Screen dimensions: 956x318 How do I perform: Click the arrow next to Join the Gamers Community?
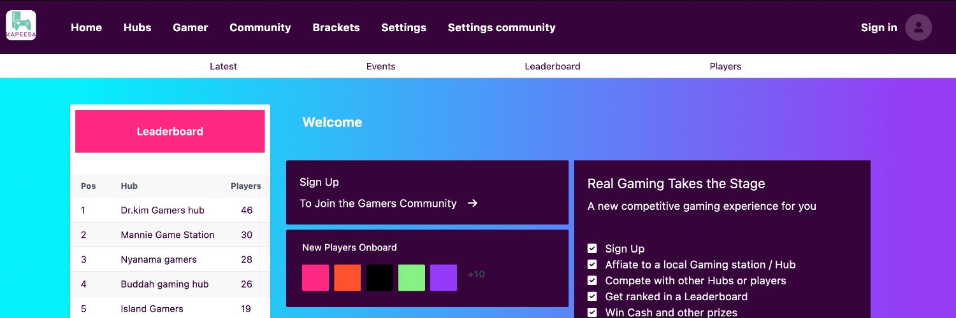coord(472,204)
